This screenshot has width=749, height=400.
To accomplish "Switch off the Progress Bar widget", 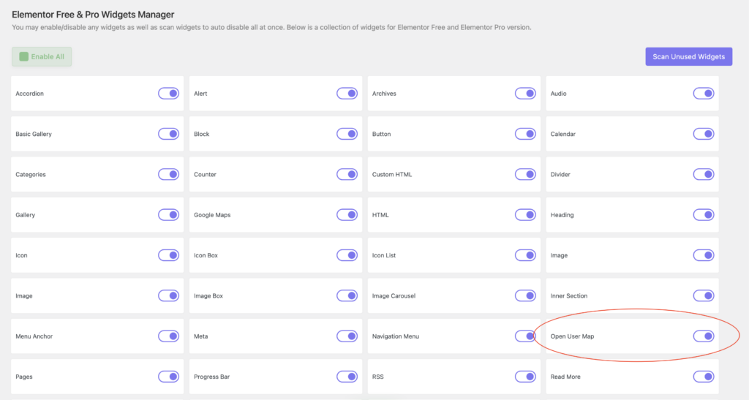I will tap(347, 377).
